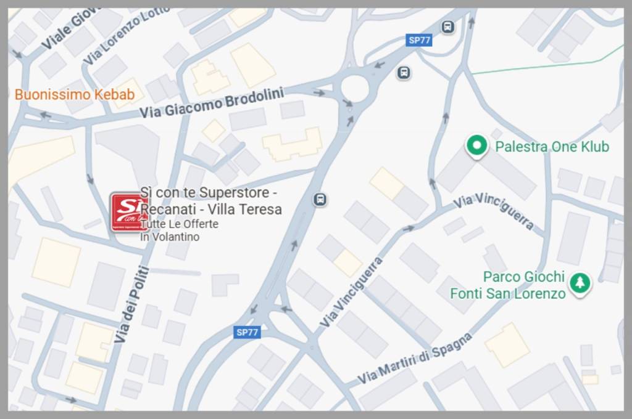Click the roundabout center on Via Brodolini
632x419 pixels.
click(x=355, y=89)
